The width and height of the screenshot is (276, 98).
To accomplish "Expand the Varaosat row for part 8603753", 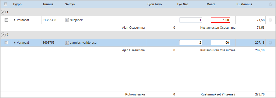I will click(15, 42).
